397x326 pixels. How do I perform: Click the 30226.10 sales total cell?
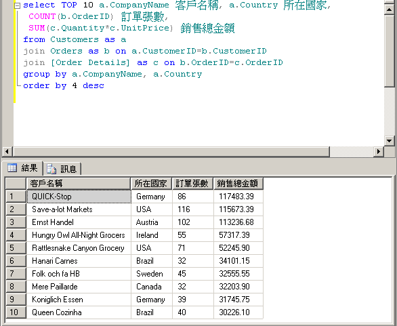[x=238, y=312]
